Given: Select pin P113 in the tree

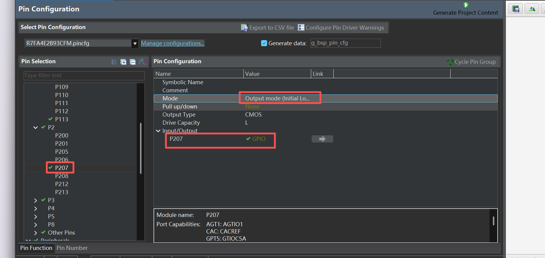Looking at the screenshot, I should (62, 119).
